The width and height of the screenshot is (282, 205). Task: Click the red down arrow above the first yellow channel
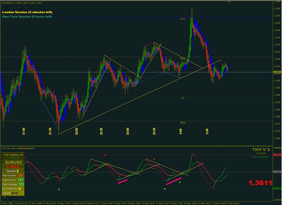(105, 155)
